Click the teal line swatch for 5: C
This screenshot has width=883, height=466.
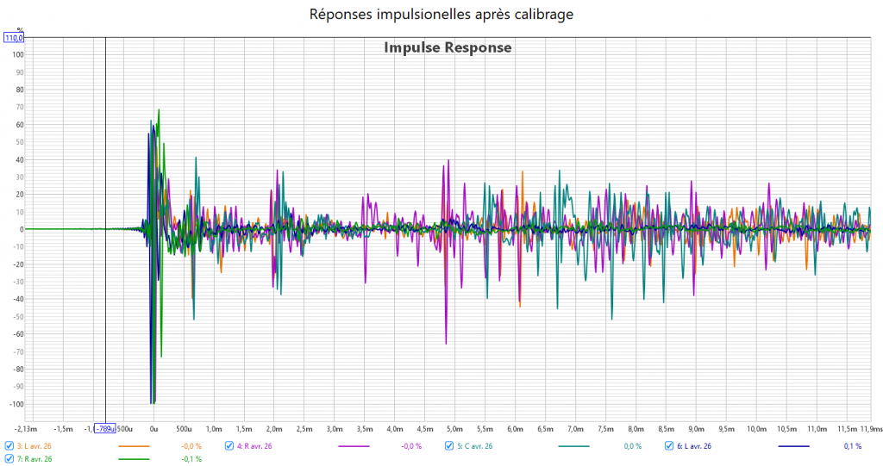click(x=573, y=446)
